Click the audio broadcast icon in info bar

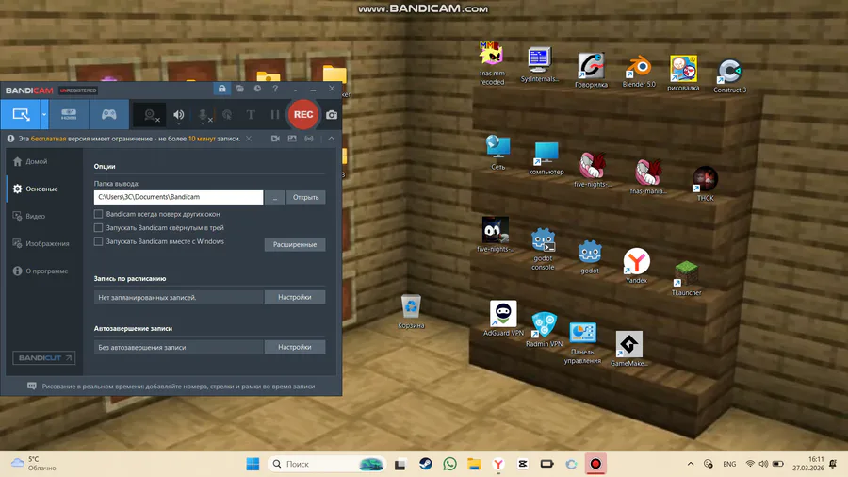(309, 139)
